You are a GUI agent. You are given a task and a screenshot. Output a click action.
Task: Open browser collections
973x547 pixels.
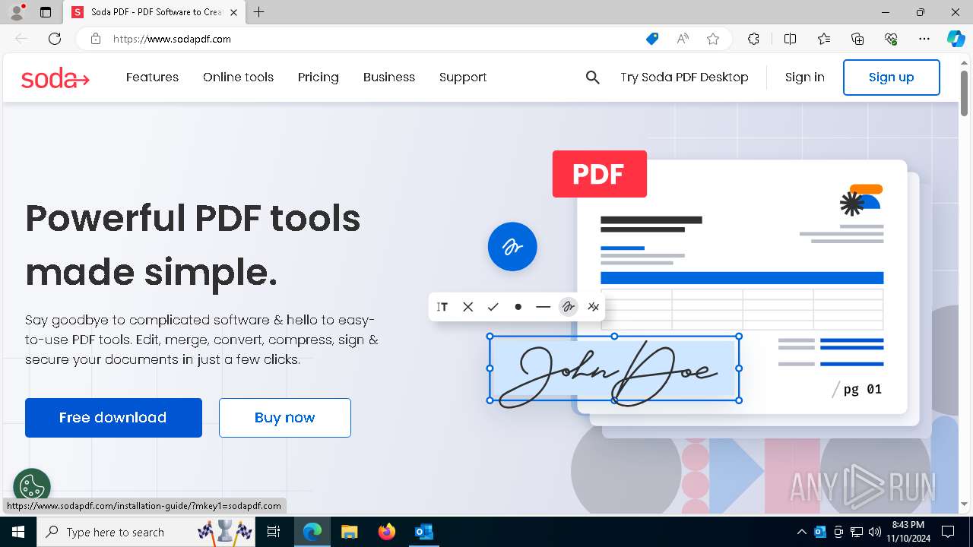point(857,39)
